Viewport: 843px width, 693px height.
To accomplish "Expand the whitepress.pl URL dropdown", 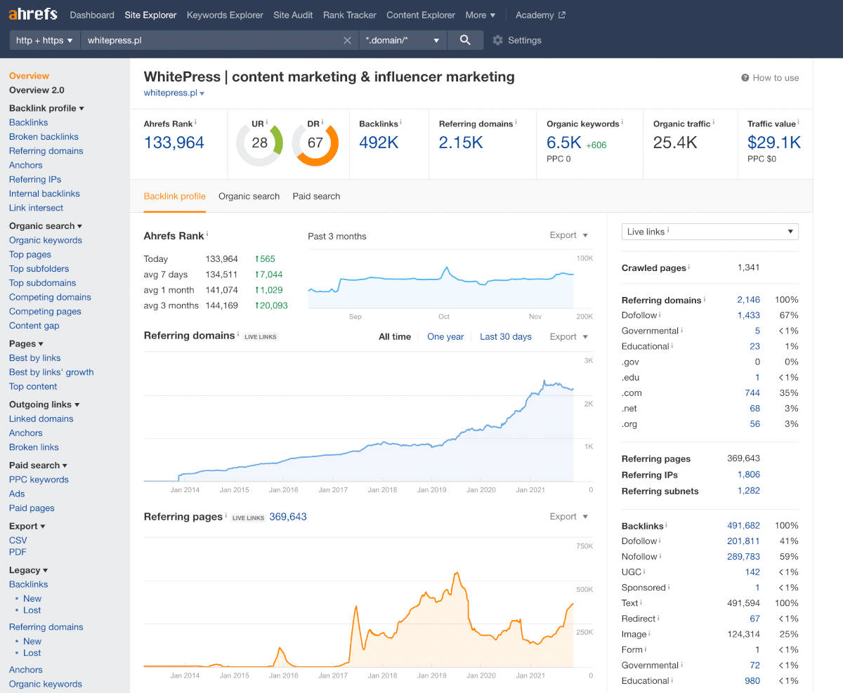I will click(202, 93).
